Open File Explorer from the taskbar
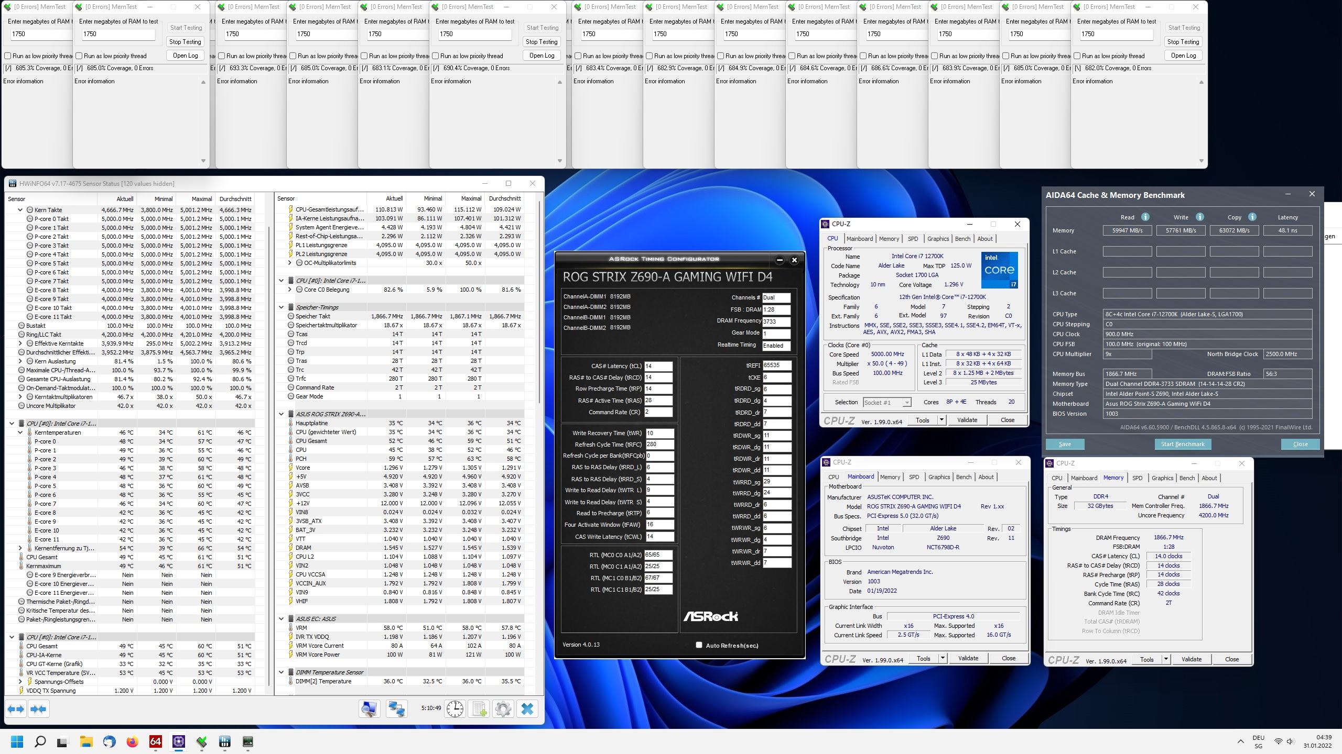 tap(86, 741)
